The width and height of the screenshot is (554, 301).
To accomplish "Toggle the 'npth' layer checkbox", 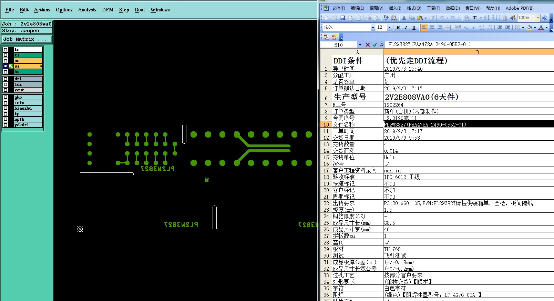I will click(6, 119).
